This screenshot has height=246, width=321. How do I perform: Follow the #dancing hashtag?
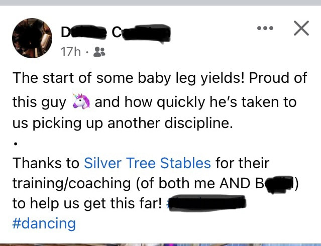(x=44, y=223)
